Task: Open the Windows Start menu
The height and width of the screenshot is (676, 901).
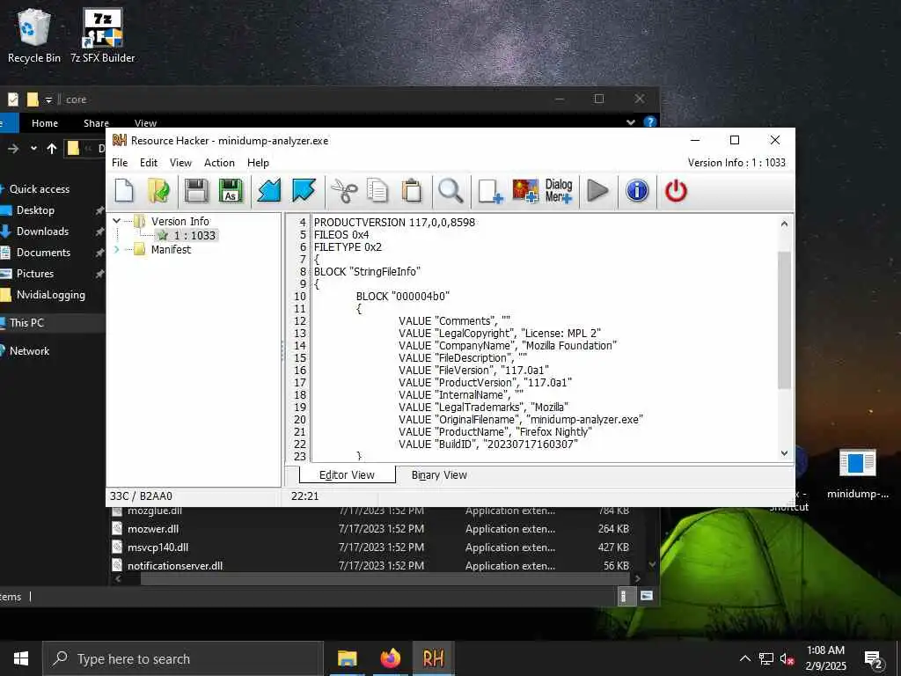Action: click(x=21, y=658)
